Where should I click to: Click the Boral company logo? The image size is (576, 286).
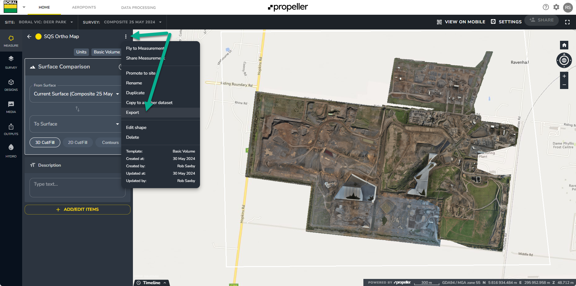tap(10, 7)
